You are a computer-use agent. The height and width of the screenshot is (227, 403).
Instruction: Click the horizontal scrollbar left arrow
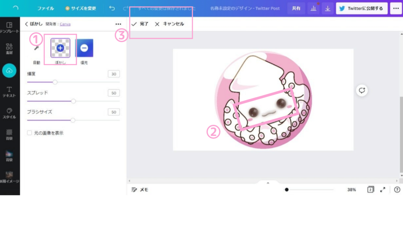coord(129,180)
